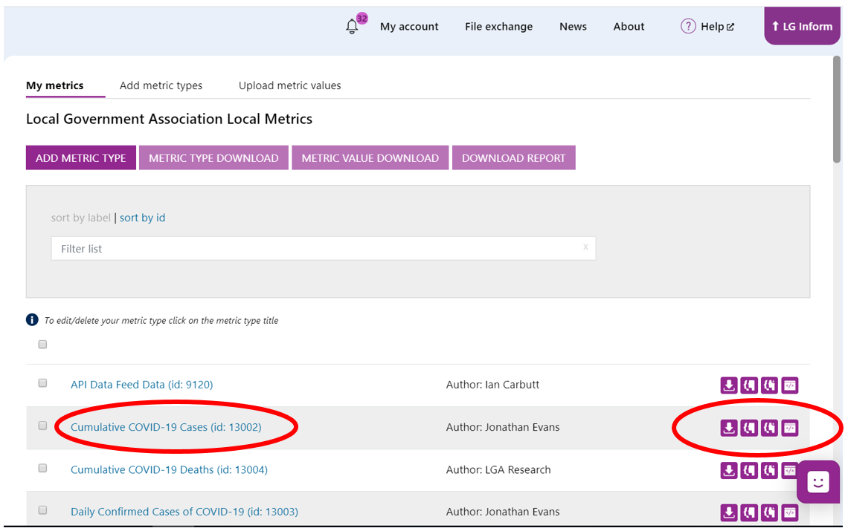The image size is (845, 531).
Task: Switch to the Add metric types tab
Action: coord(161,85)
